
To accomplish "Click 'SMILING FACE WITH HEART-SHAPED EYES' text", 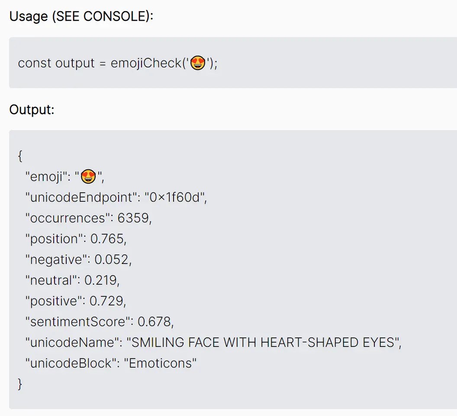I will tap(263, 343).
